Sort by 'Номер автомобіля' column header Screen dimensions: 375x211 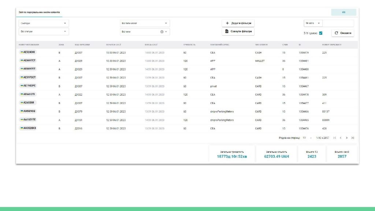click(x=29, y=45)
